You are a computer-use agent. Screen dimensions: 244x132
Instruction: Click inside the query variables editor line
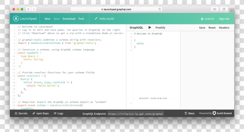point(157,103)
